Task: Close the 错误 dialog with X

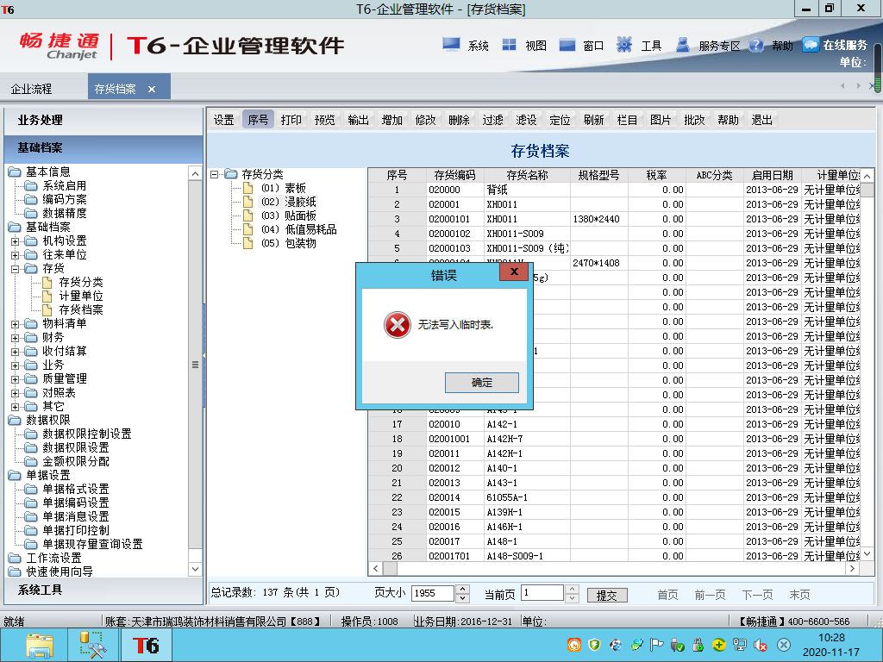Action: (514, 272)
